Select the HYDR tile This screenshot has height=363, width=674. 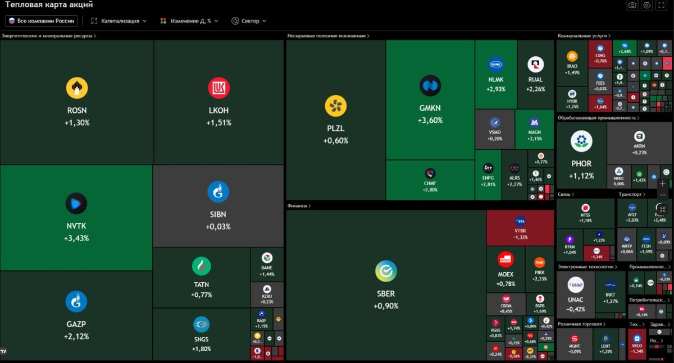coord(572,99)
